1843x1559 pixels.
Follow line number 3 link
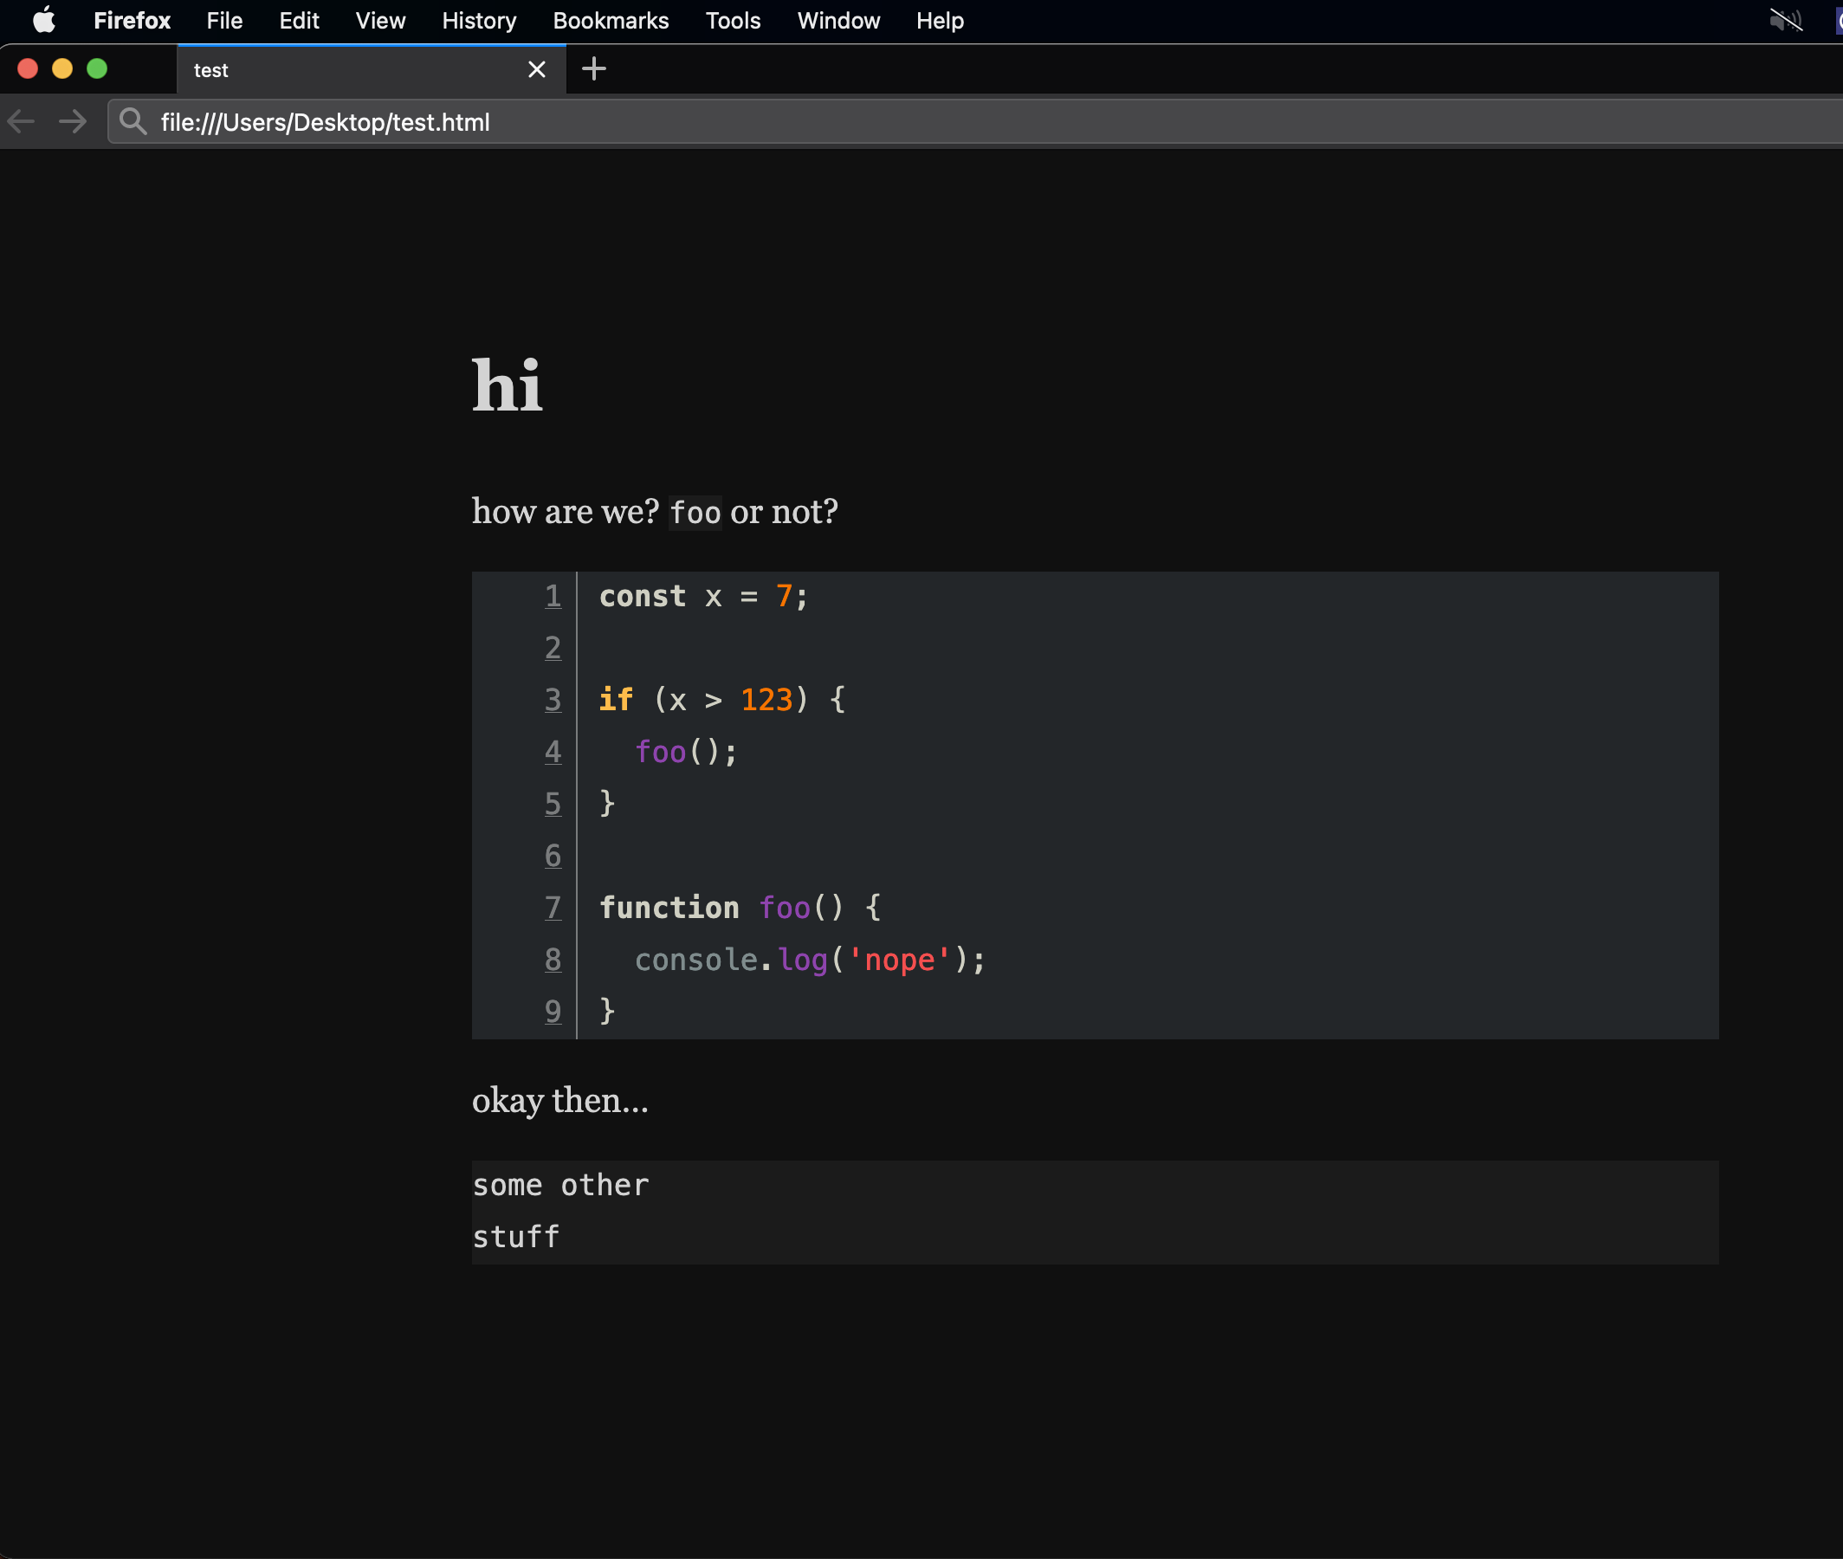click(553, 700)
